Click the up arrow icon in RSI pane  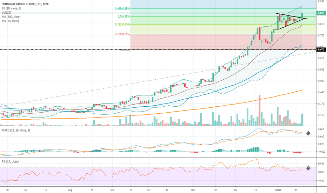click(308, 167)
